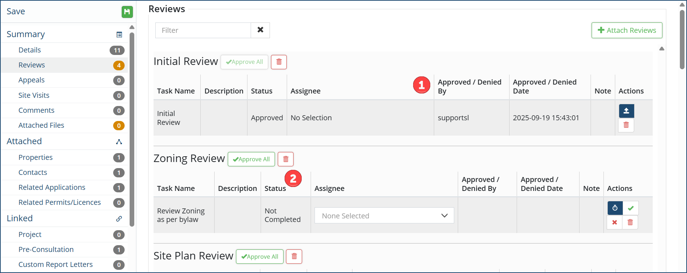Open the None Selected assignee dropdown

pyautogui.click(x=384, y=216)
